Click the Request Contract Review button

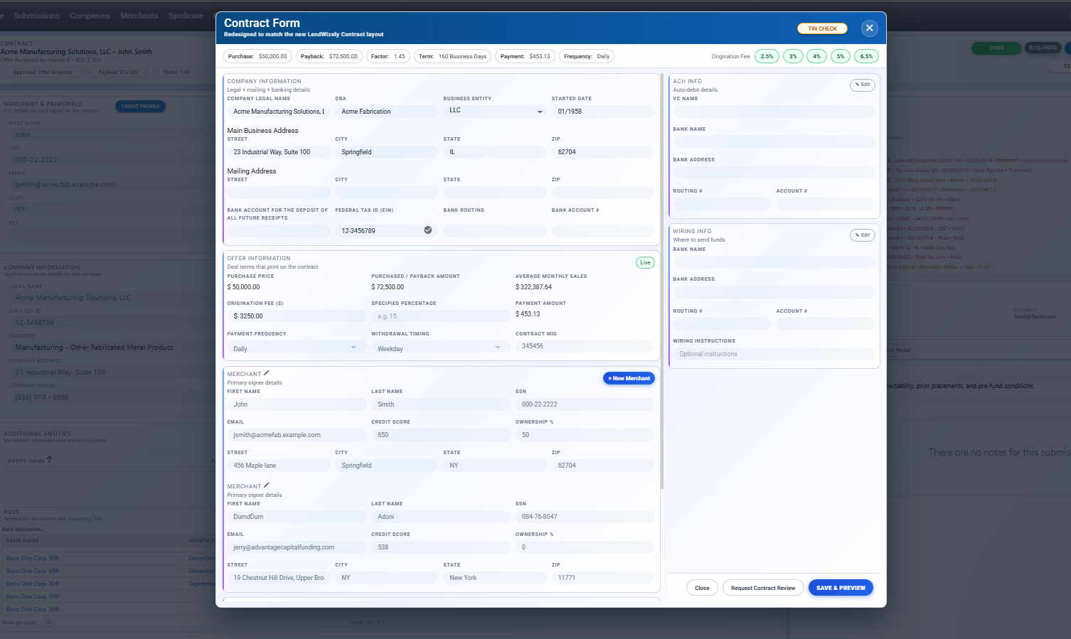(x=763, y=587)
